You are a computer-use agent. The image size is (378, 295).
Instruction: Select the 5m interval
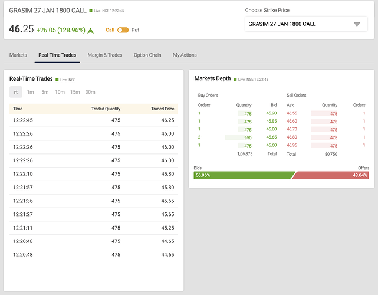pyautogui.click(x=45, y=92)
